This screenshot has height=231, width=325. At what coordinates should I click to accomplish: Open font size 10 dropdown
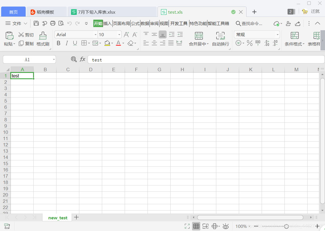point(119,35)
